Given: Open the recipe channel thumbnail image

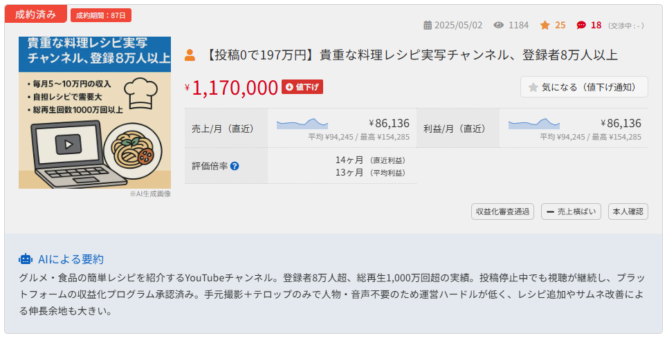Looking at the screenshot, I should pos(95,113).
